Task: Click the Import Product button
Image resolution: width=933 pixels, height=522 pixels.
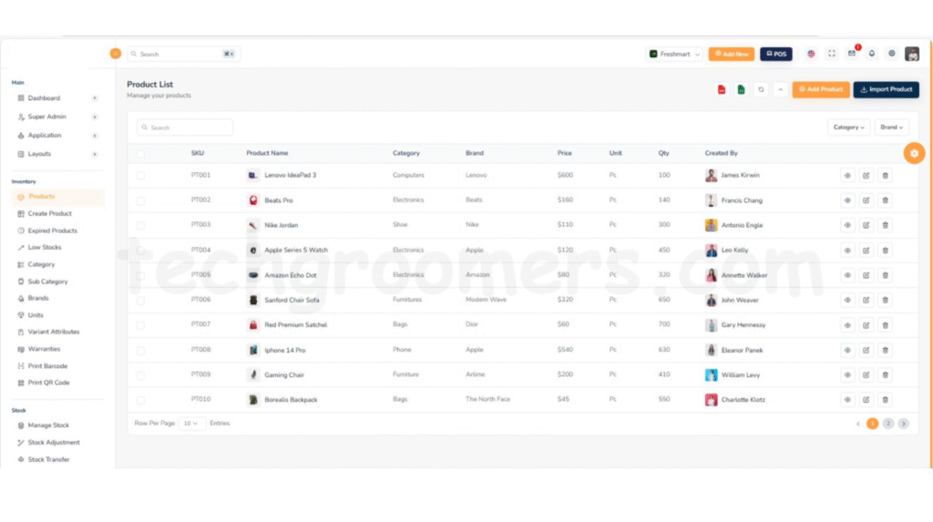Action: 886,90
